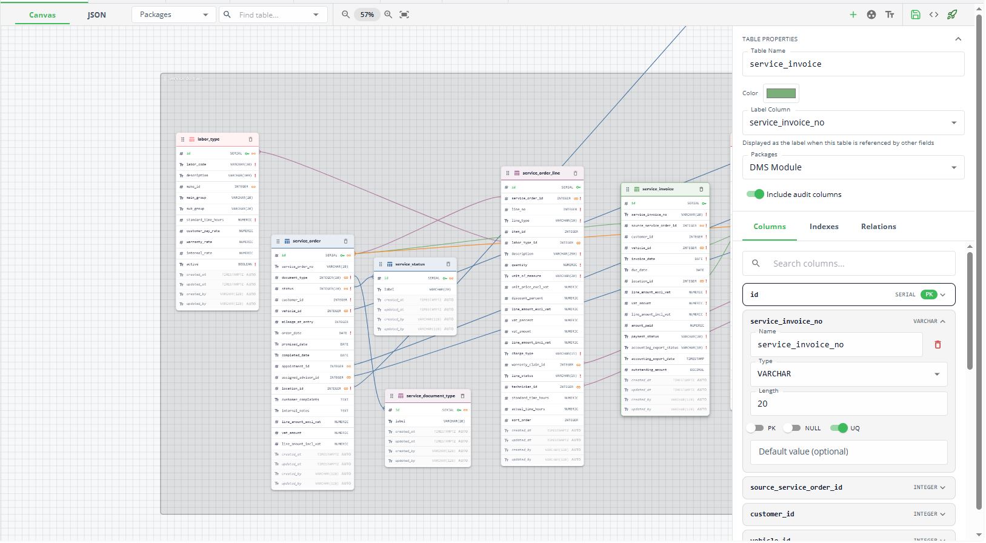Select the Columns tab
The height and width of the screenshot is (543, 986).
pyautogui.click(x=770, y=227)
